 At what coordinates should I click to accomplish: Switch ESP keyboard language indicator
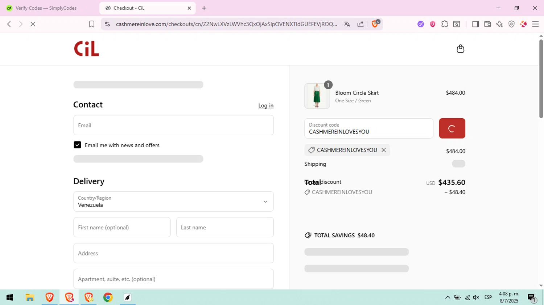click(x=488, y=297)
